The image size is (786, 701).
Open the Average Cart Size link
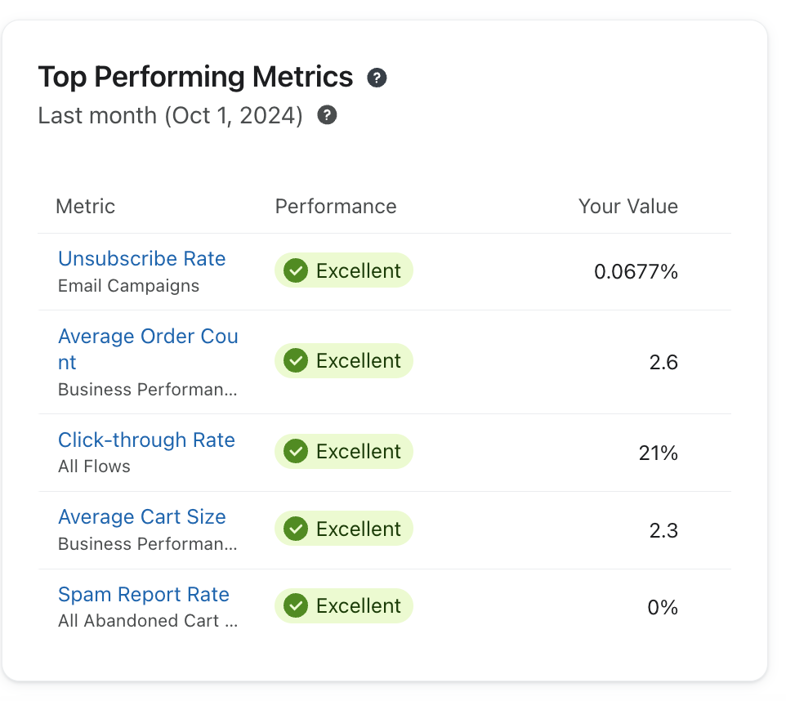(141, 517)
